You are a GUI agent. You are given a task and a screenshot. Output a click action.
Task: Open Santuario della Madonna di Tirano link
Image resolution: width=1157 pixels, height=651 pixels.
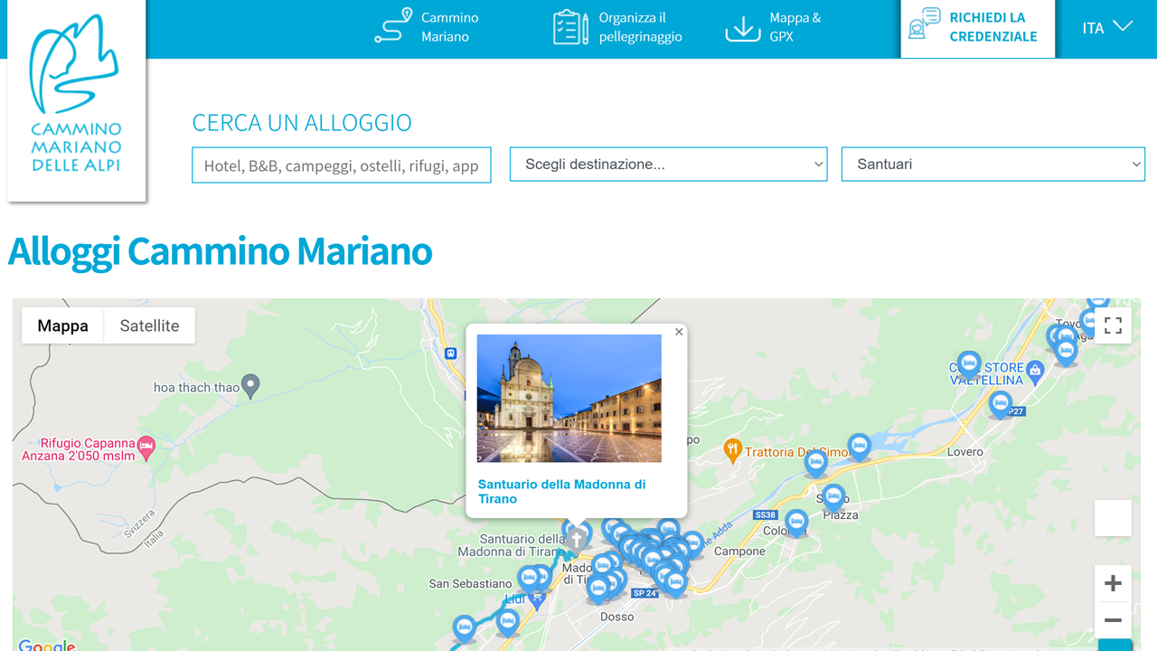tap(561, 491)
